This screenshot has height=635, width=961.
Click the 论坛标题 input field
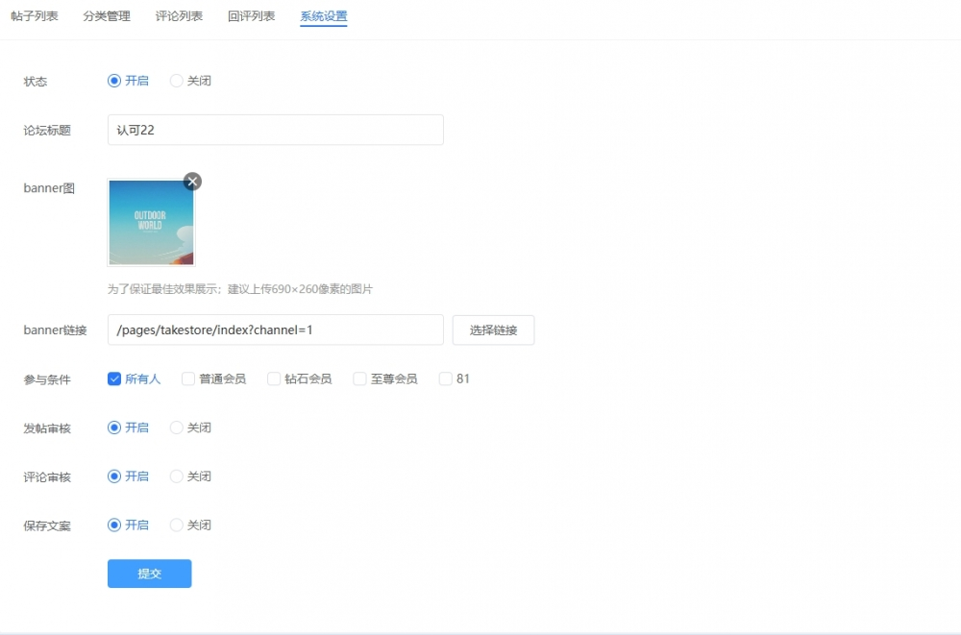275,130
